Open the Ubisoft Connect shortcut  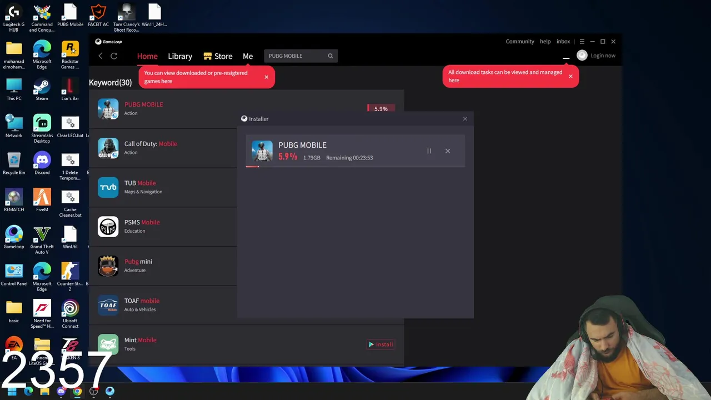click(x=70, y=314)
